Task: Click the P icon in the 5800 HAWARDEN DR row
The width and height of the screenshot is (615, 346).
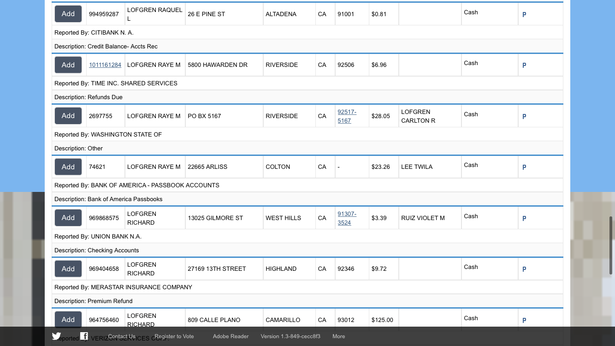Action: click(x=524, y=66)
